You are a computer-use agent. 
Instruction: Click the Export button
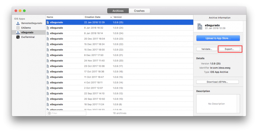[x=229, y=49]
